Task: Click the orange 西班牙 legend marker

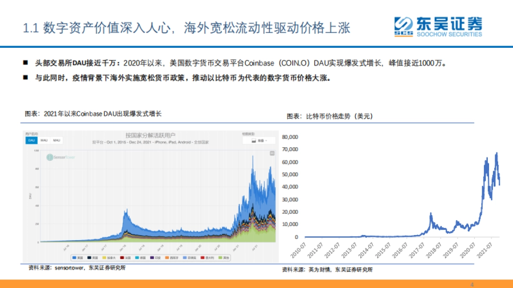Action: 166,256
